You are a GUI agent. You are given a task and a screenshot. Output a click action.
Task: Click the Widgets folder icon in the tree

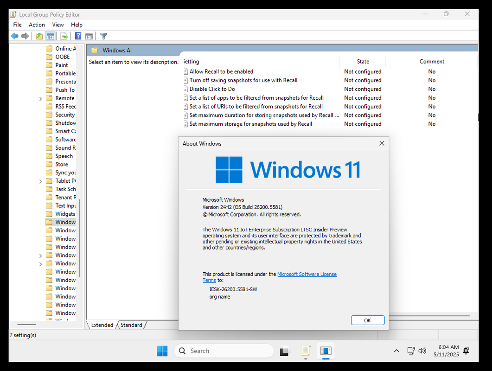click(x=49, y=214)
